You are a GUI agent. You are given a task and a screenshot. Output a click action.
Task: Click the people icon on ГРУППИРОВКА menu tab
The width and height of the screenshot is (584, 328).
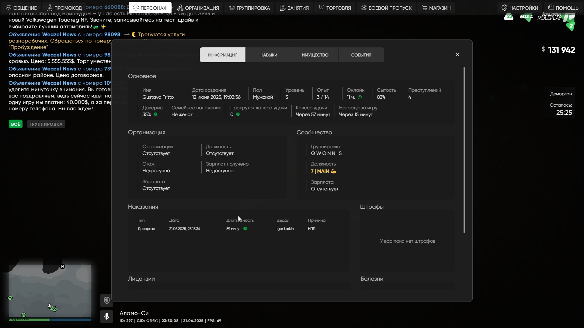[x=232, y=8]
